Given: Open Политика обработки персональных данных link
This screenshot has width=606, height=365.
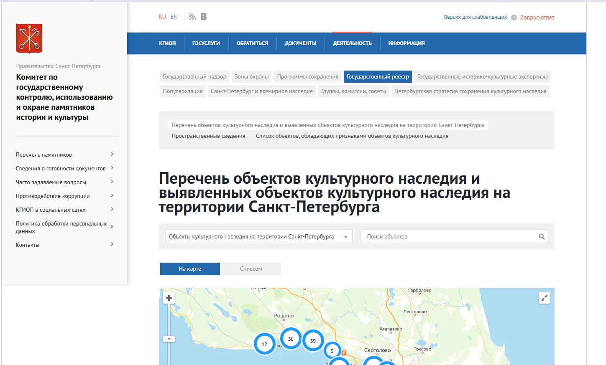Looking at the screenshot, I should point(61,227).
